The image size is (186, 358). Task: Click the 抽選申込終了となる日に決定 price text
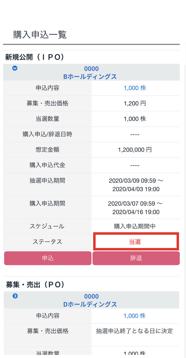134,331
